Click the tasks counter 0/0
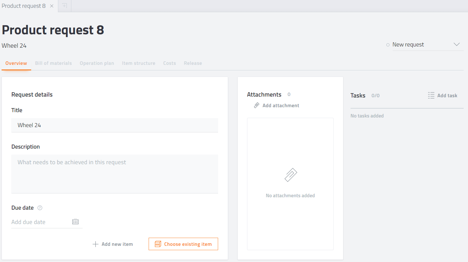Viewport: 468px width, 262px height. pos(375,96)
